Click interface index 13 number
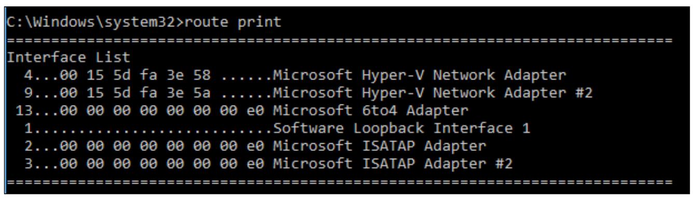This screenshot has width=694, height=198. 23,110
